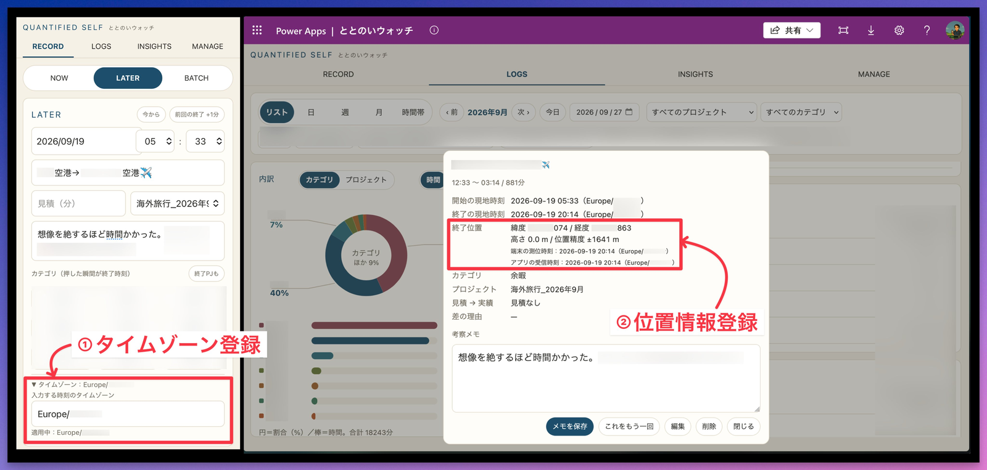This screenshot has width=987, height=470.
Task: Click the 編集 button in the log dialog
Action: [x=678, y=426]
